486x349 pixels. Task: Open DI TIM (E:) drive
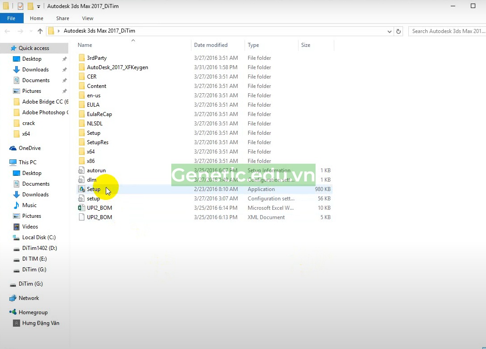click(x=34, y=259)
